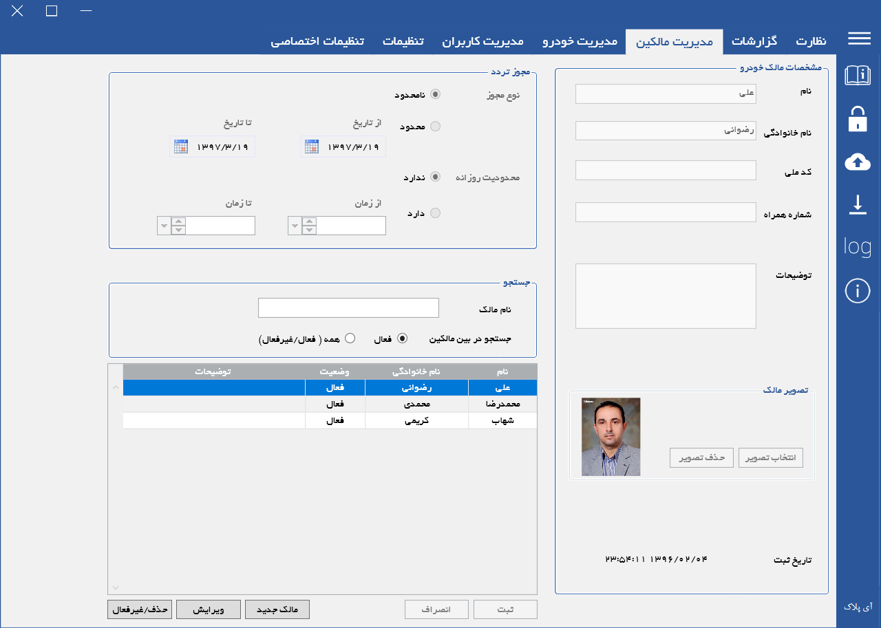Select the شهاب row in table
This screenshot has width=881, height=628.
330,421
